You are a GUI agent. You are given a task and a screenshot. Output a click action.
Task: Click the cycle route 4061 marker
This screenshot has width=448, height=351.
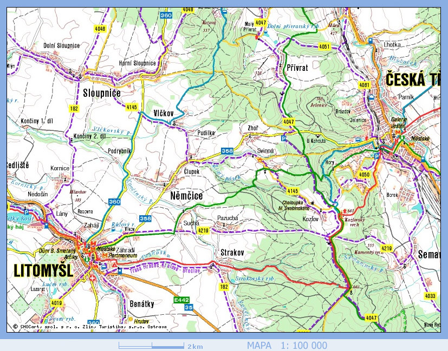[x=364, y=85]
